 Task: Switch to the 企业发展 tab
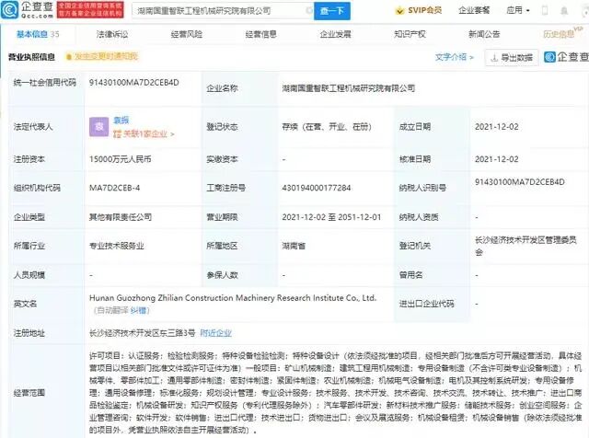(335, 34)
